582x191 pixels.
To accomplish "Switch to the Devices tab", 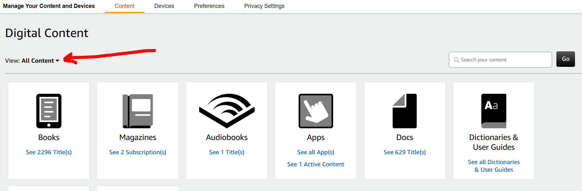I will point(164,6).
